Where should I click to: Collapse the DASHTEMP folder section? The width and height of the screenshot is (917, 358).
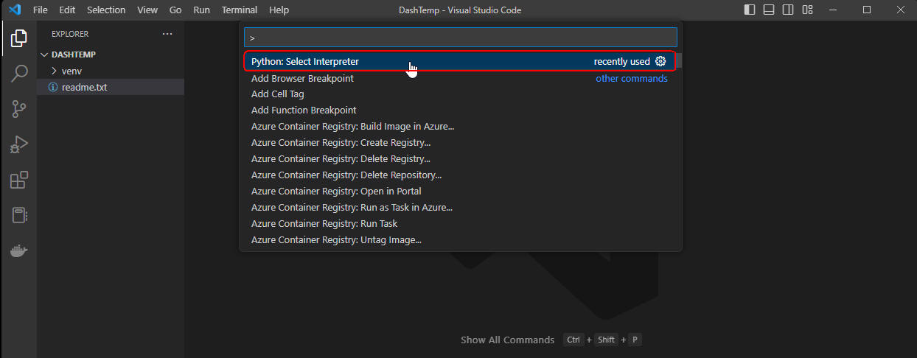[x=111, y=55]
